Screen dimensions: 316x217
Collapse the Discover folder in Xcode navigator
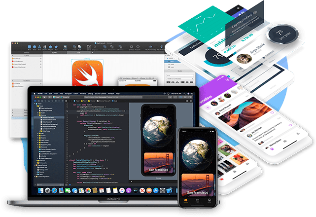point(37,115)
